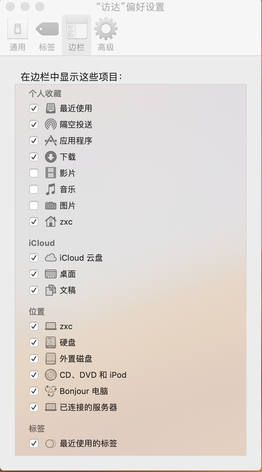Click the CD、DVD 和 iPod disc icon
This screenshot has width=262, height=472.
(50, 375)
